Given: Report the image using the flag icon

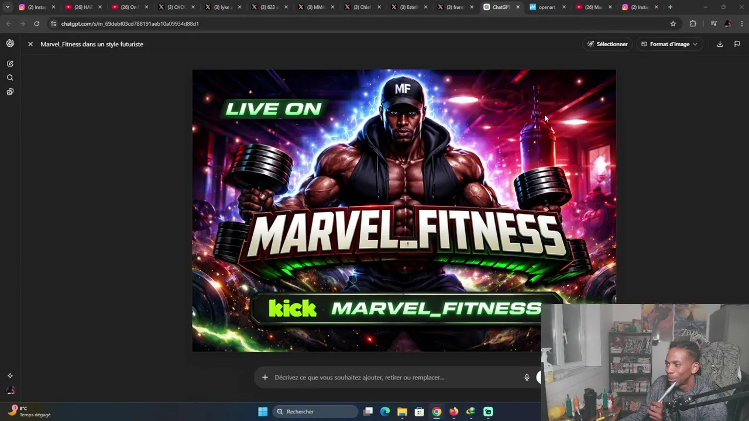Looking at the screenshot, I should point(737,44).
